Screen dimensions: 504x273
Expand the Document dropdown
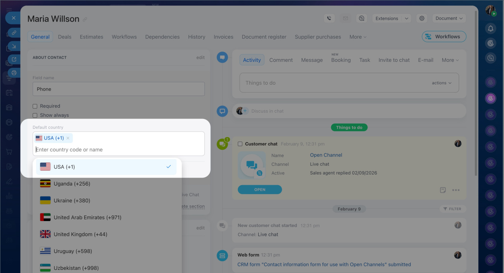coord(449,19)
